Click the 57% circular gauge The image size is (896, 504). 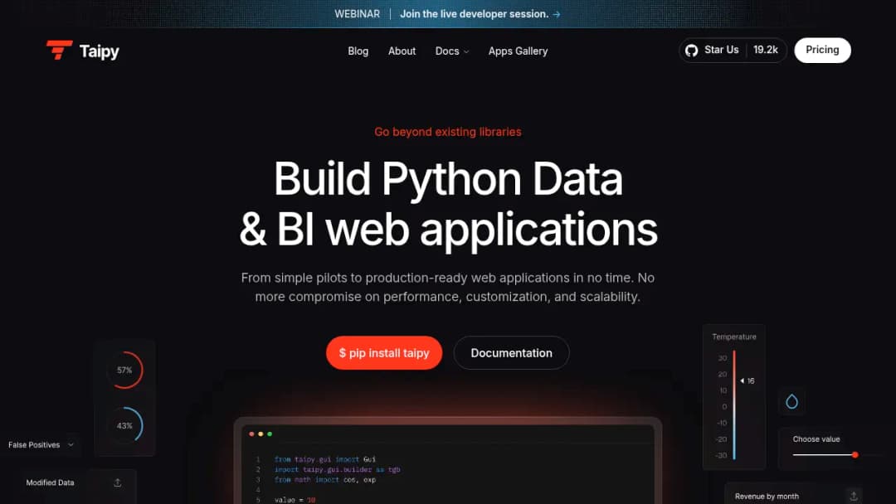tap(124, 370)
